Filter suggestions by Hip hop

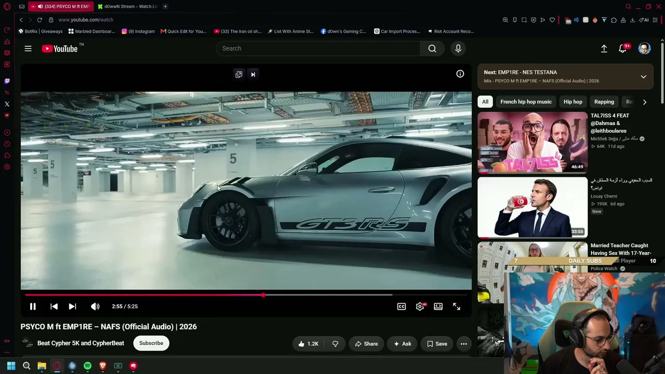click(573, 102)
